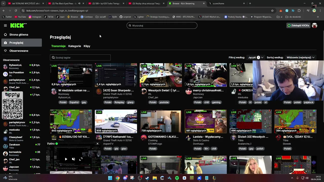Image resolution: width=324 pixels, height=182 pixels.
Task: Switch to the Kategorie tab
Action: pos(74,46)
